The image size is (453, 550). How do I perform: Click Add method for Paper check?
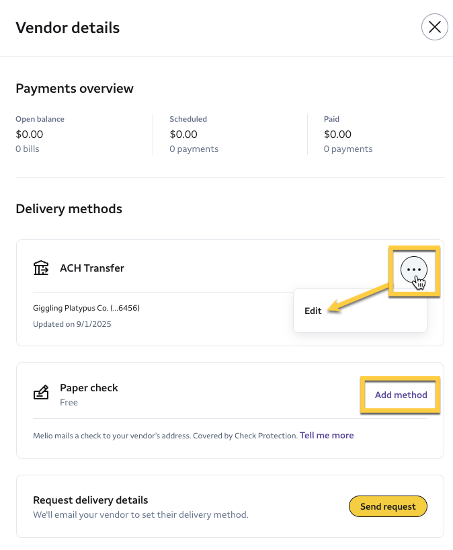click(x=401, y=395)
